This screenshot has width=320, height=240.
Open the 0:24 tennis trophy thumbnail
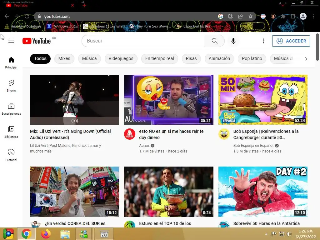coord(168,192)
